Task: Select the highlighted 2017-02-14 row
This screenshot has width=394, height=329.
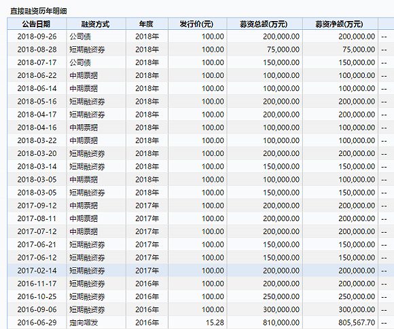Action: click(200, 271)
